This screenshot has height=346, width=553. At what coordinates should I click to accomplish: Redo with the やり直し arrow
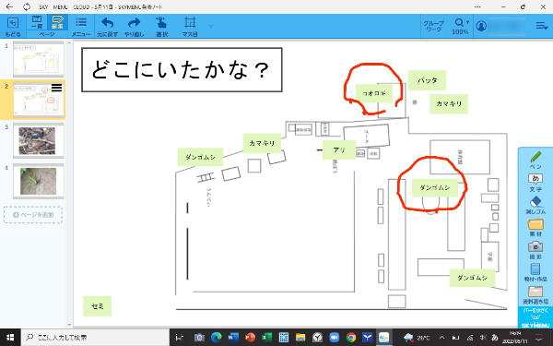point(135,27)
